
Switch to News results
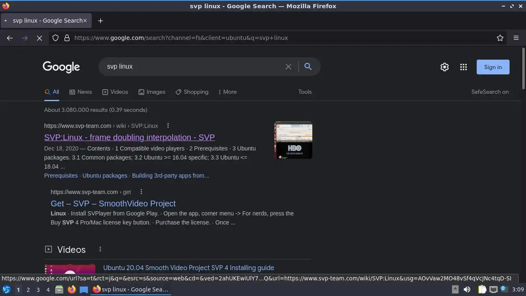click(81, 92)
